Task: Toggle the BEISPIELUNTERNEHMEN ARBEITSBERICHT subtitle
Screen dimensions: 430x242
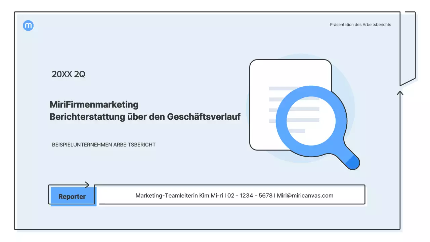Action: [x=103, y=145]
